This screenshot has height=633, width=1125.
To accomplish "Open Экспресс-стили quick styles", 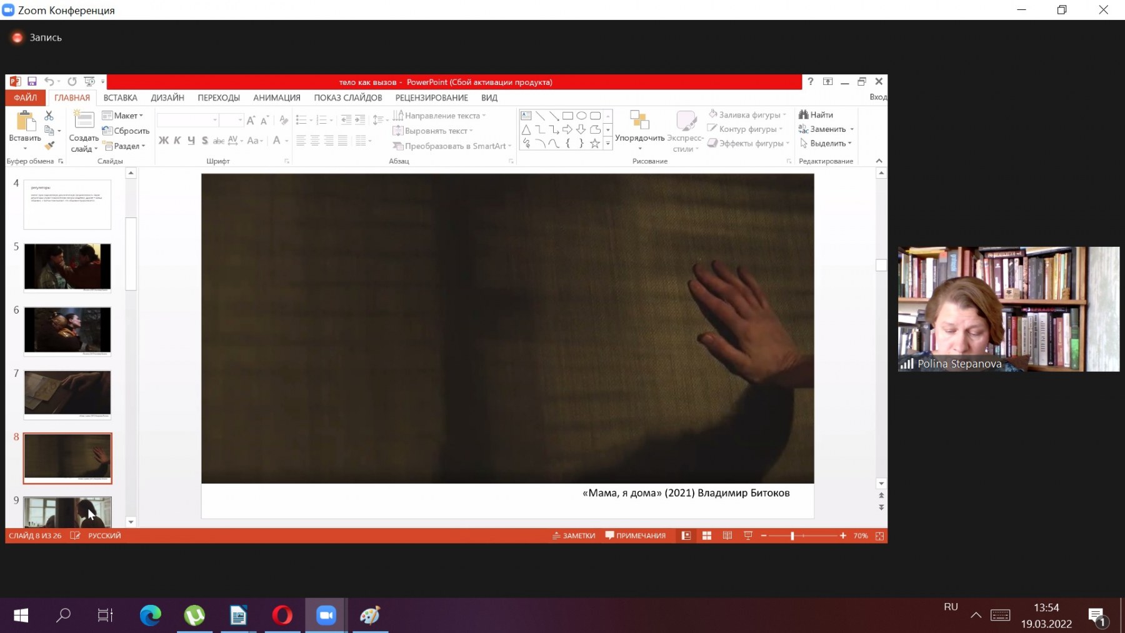I will point(685,131).
